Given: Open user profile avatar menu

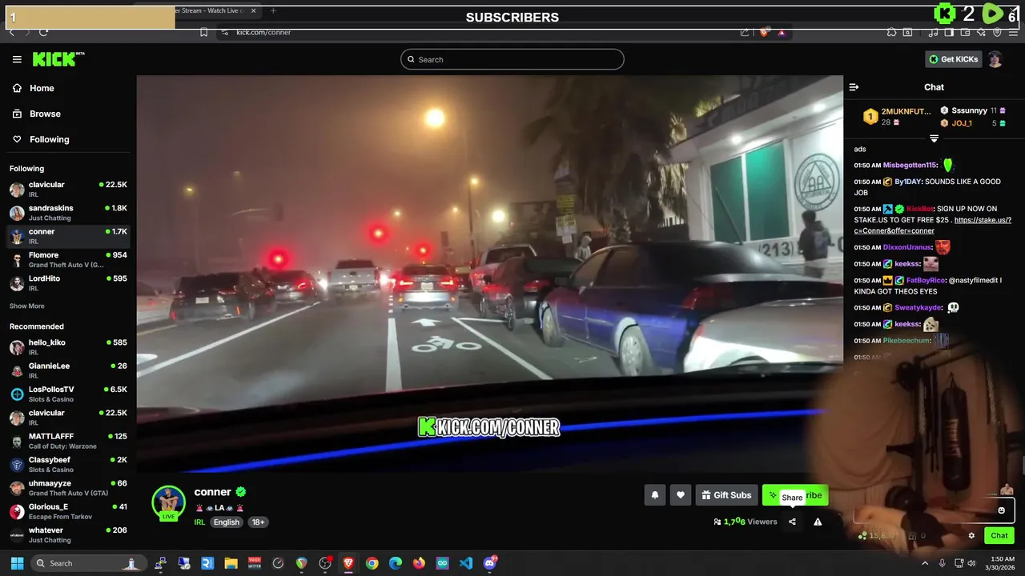Looking at the screenshot, I should pos(995,59).
